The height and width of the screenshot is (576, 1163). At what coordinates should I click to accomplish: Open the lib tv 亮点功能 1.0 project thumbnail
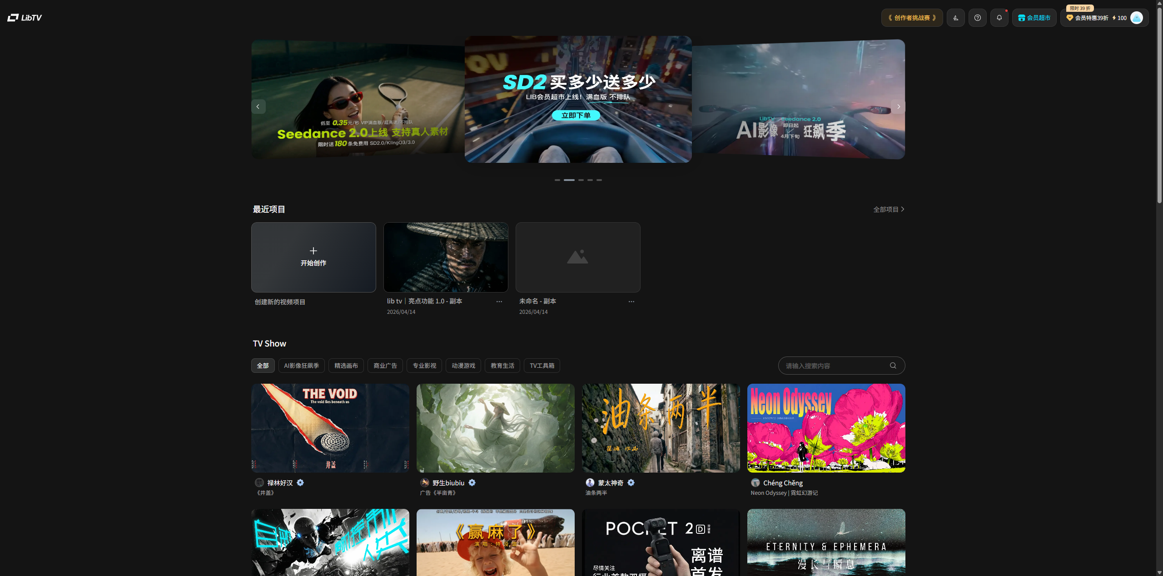tap(446, 257)
